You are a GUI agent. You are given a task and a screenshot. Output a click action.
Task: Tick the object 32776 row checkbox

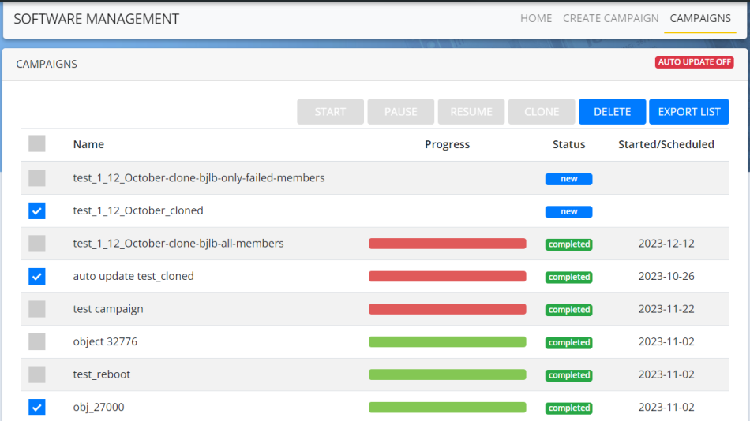(x=37, y=342)
